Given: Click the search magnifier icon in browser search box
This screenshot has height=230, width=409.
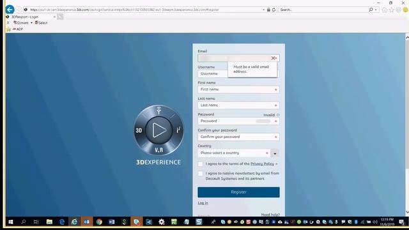Looking at the screenshot, I should tap(371, 10).
